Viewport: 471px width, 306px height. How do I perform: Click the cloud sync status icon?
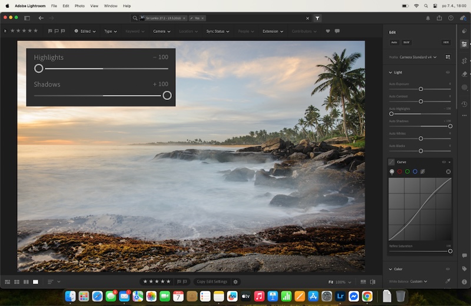pos(463,18)
